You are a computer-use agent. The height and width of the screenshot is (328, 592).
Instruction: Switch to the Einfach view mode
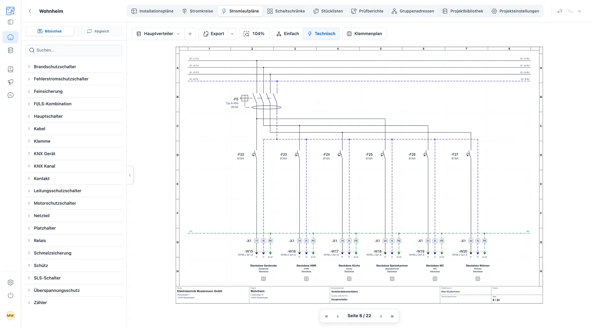[288, 34]
